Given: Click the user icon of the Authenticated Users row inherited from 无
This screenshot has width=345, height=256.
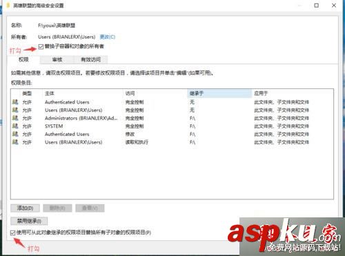Looking at the screenshot, I should click(15, 101).
